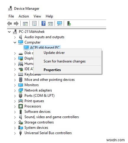Click the Audio inputs and outputs speaker icon
128x143 pixels.
pos(21,37)
